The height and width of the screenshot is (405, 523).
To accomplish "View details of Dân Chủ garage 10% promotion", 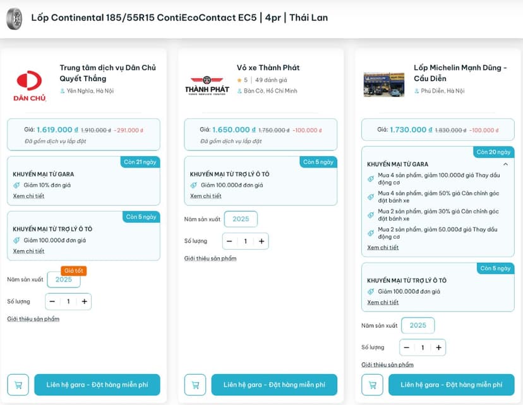I will pos(28,196).
